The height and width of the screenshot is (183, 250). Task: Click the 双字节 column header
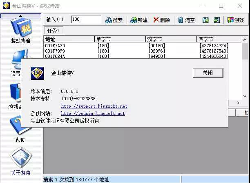[171, 39]
